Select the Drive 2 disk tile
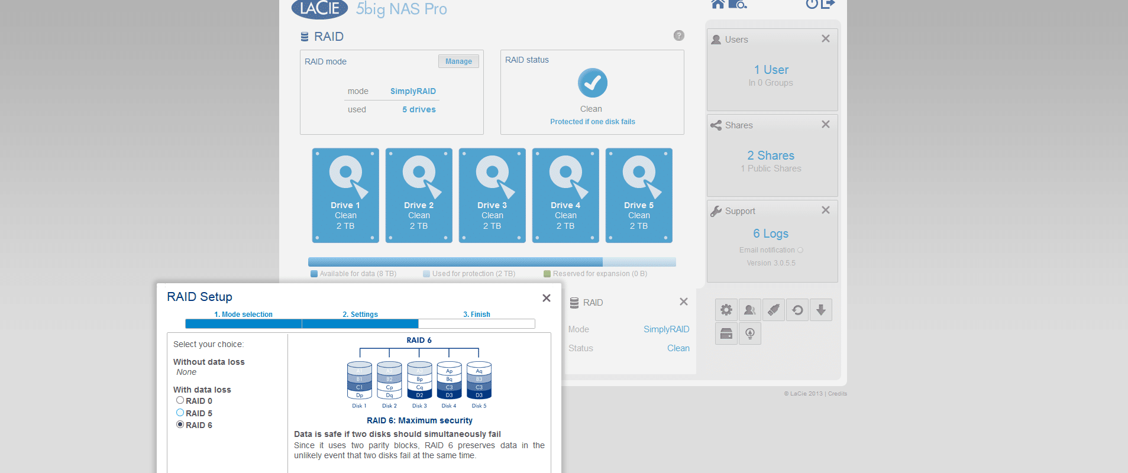 (x=419, y=195)
